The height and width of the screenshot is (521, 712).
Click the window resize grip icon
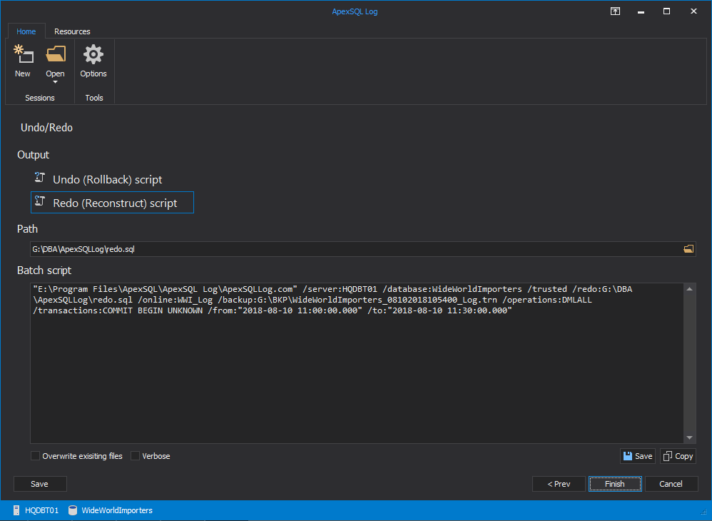click(x=703, y=512)
